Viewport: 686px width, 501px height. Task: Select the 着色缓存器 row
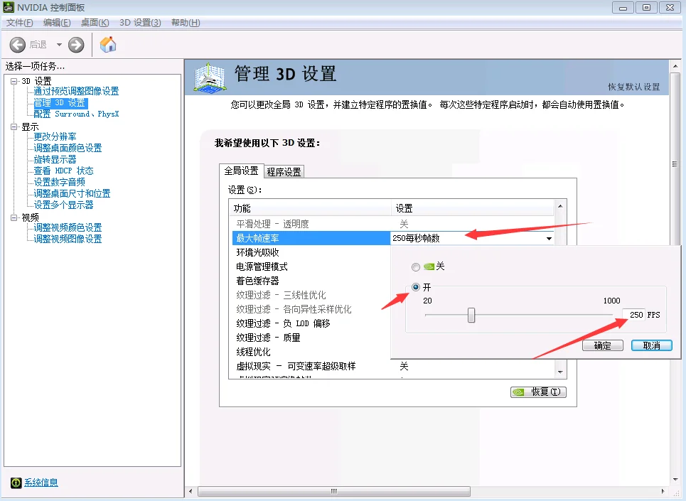(x=311, y=281)
